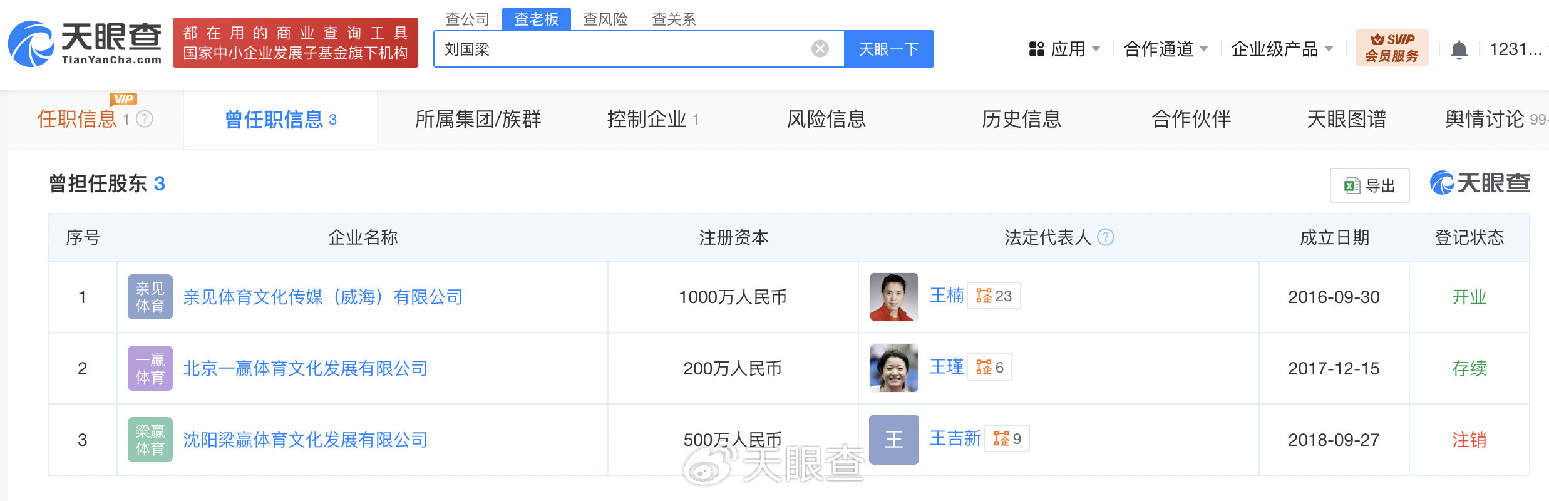The width and height of the screenshot is (1549, 501).
Task: Click the 开业 status
Action: coord(1469,297)
